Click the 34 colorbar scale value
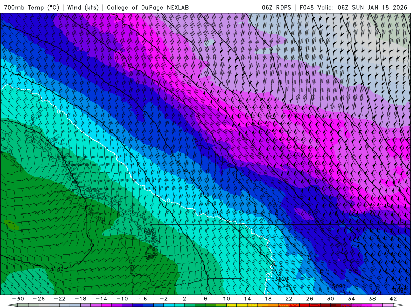 pos(351,299)
